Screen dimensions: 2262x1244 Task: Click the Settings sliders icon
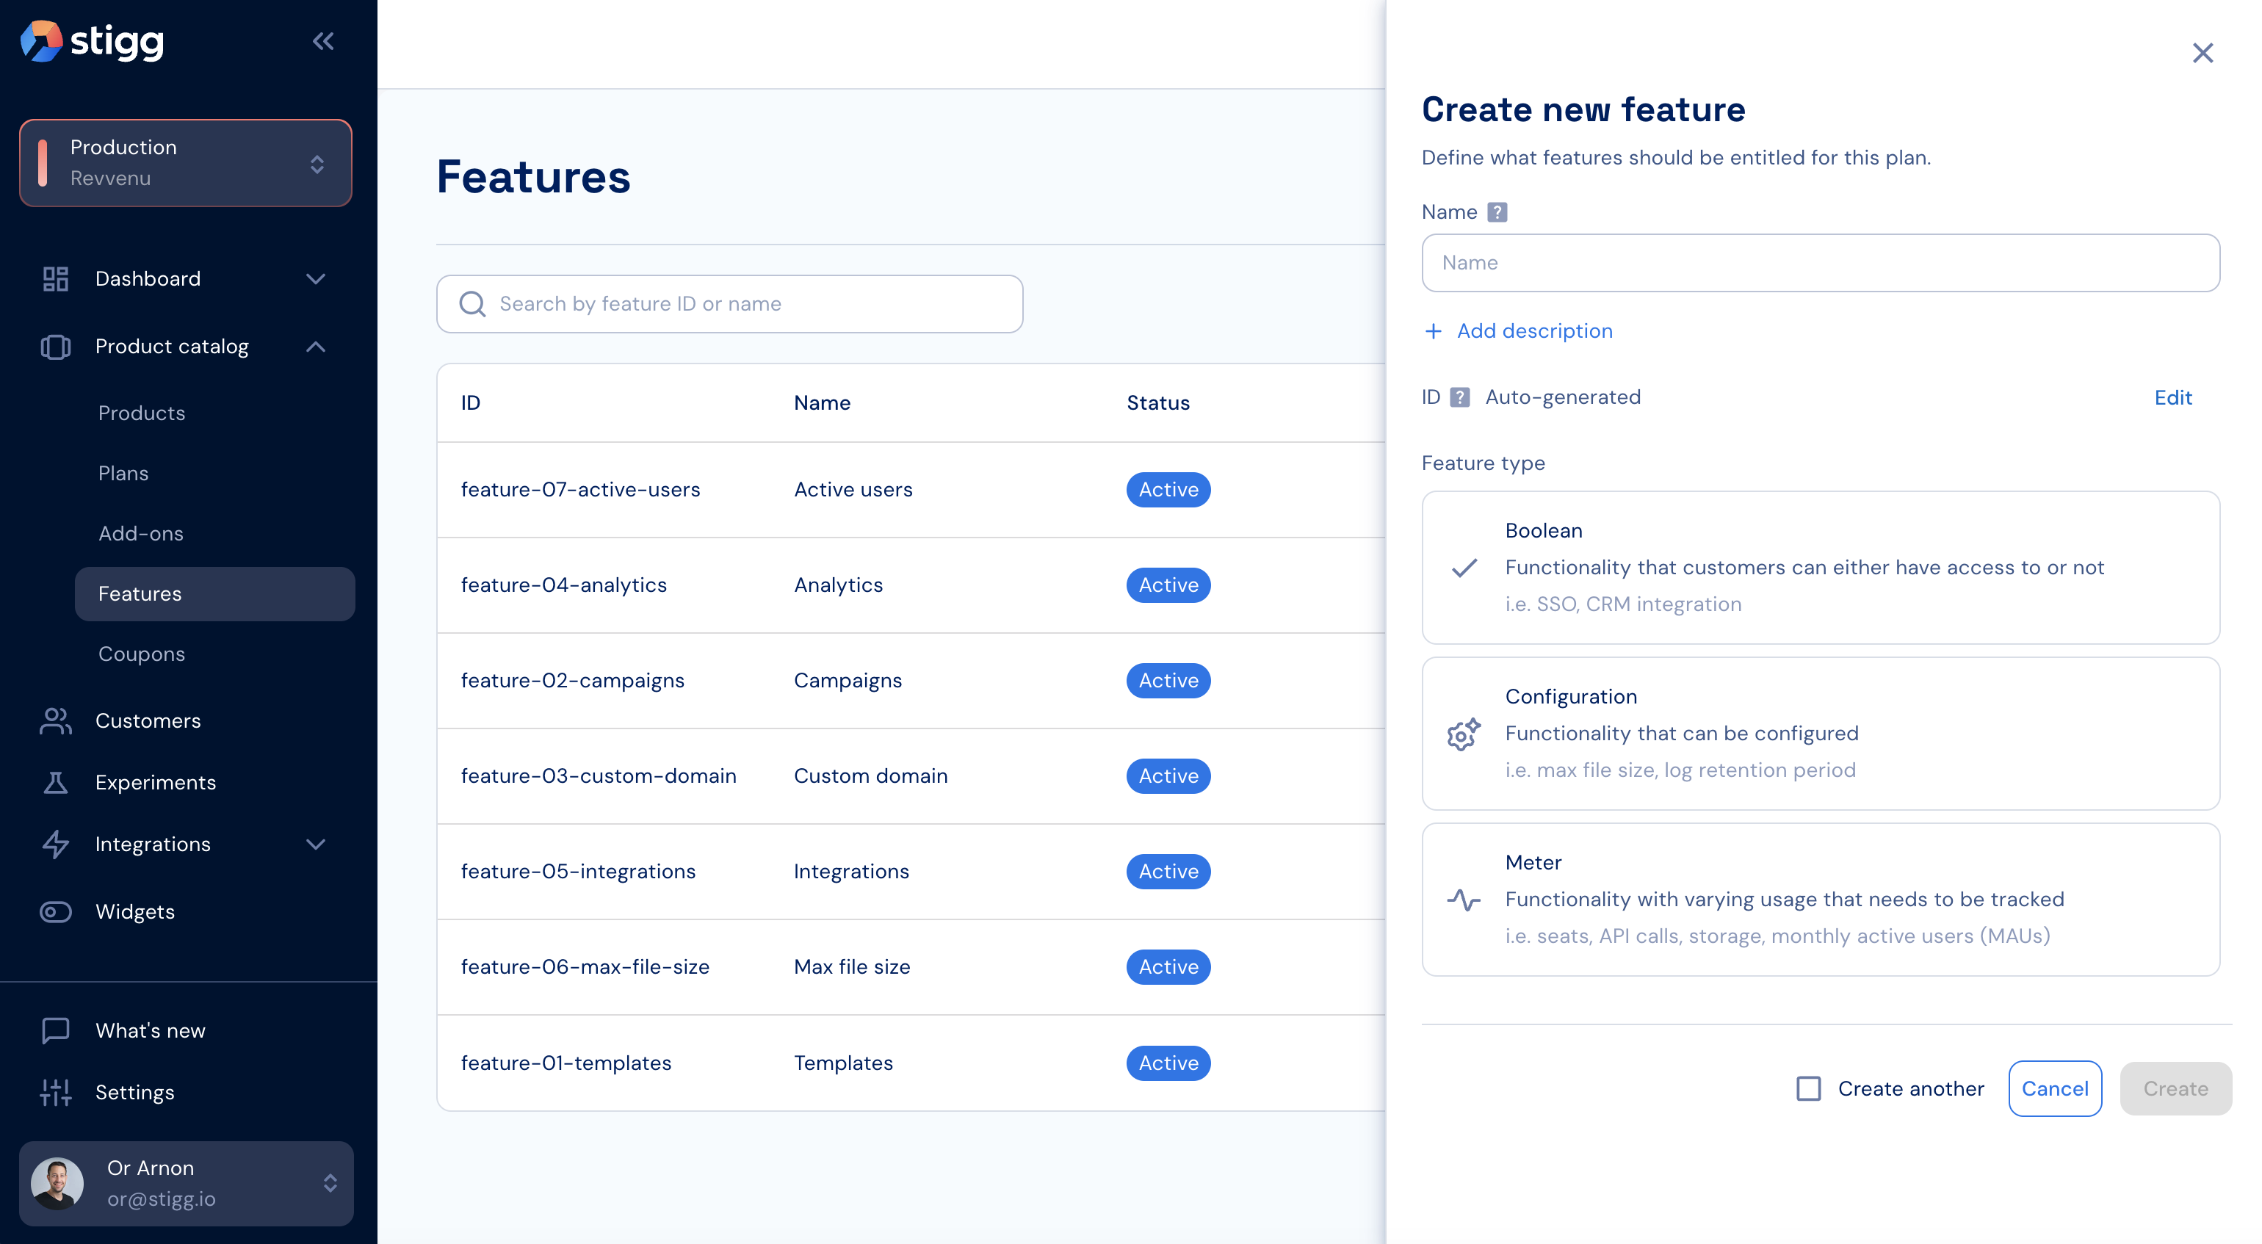pos(55,1092)
